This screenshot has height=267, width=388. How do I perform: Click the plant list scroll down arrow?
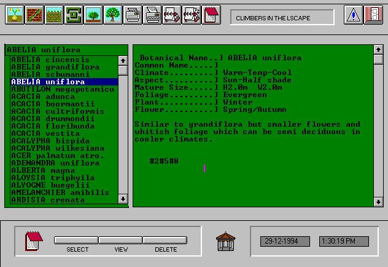[x=123, y=199]
